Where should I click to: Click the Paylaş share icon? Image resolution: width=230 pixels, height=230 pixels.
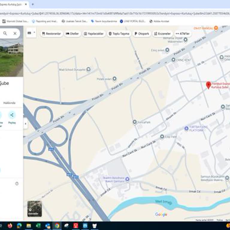[12, 115]
